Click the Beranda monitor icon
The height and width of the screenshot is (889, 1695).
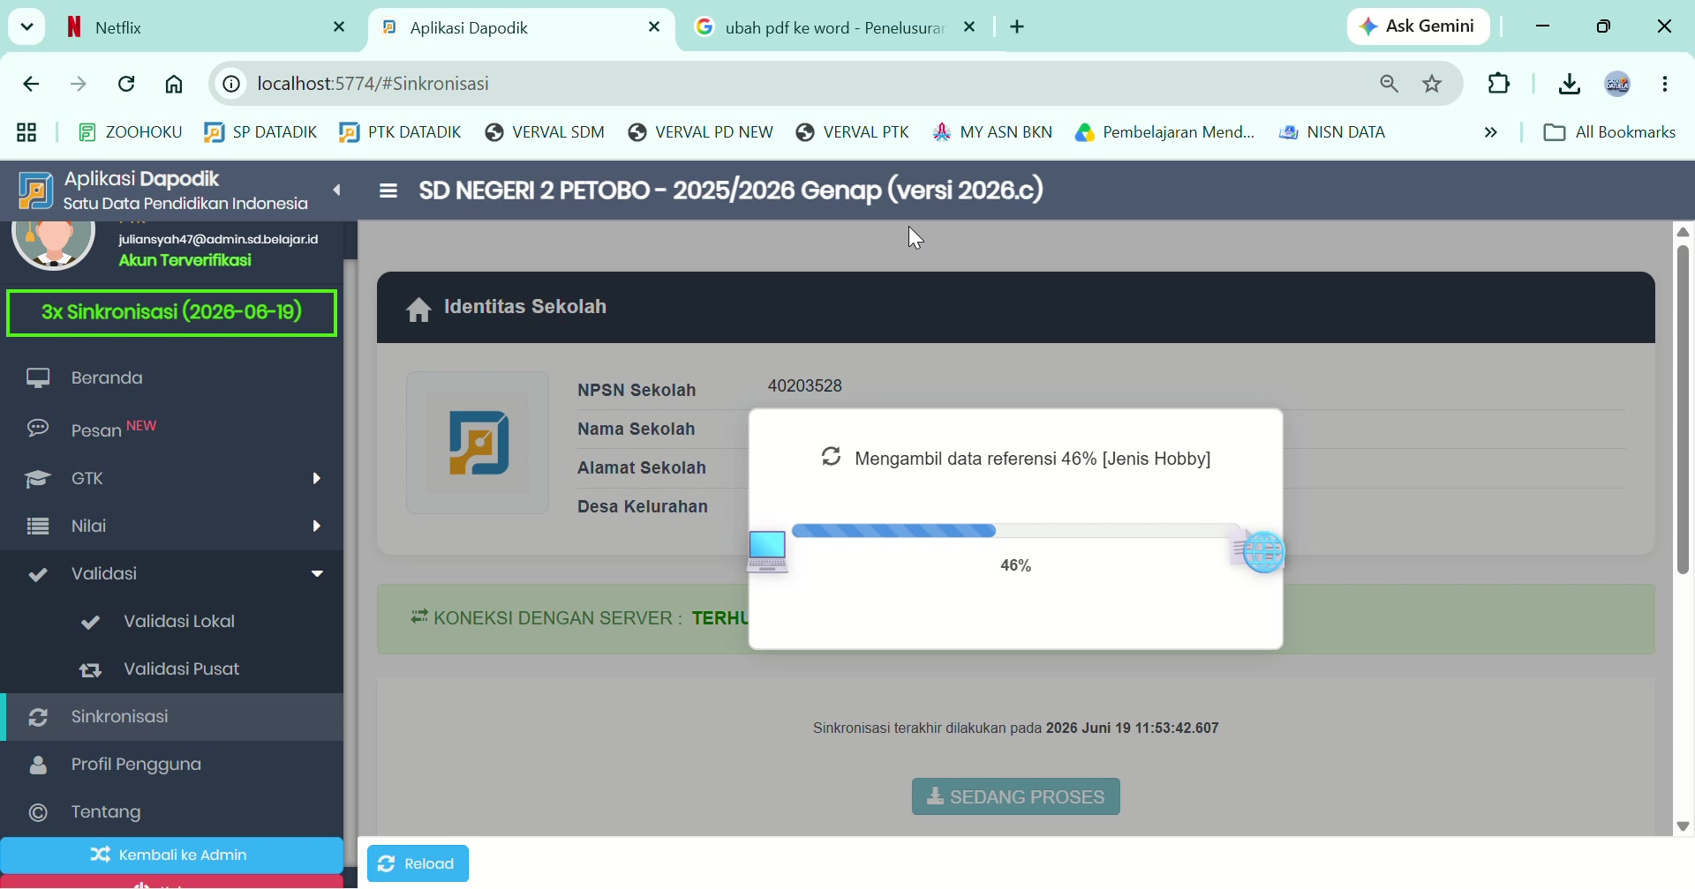(x=38, y=378)
